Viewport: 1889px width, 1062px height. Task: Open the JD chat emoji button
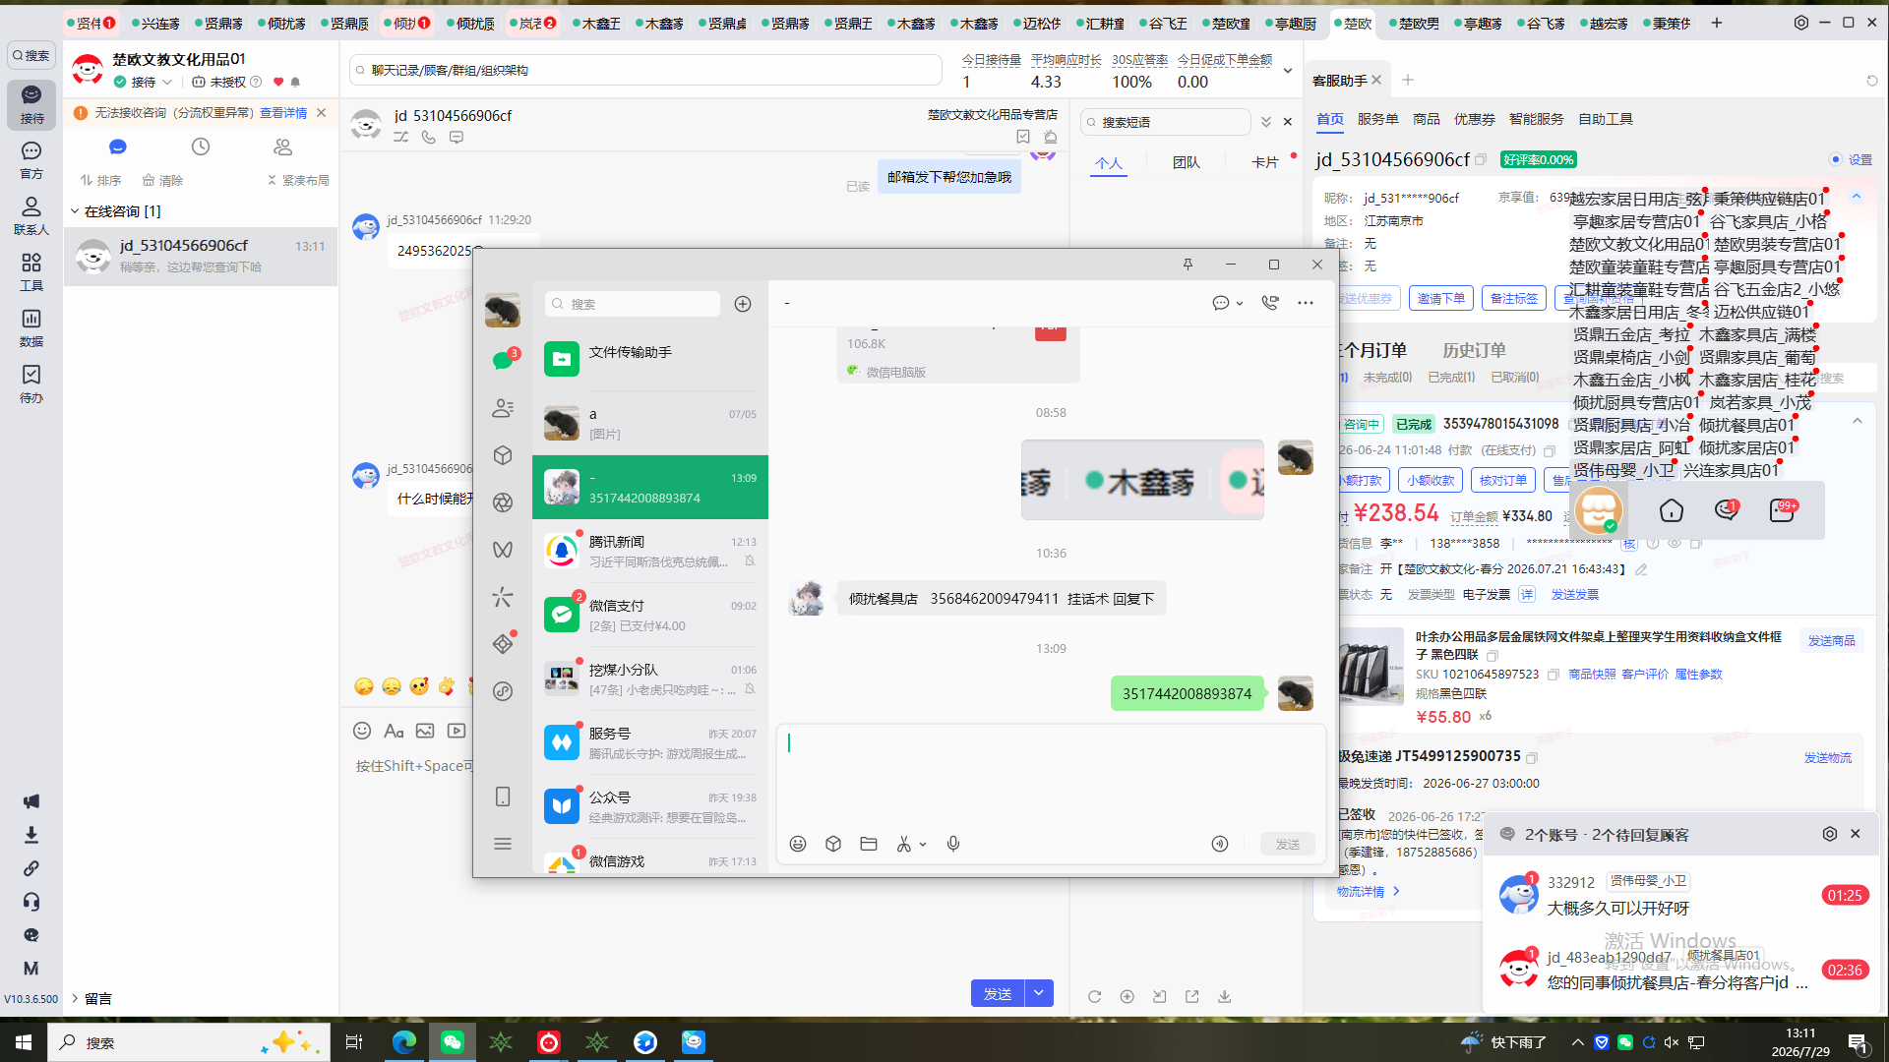362,731
